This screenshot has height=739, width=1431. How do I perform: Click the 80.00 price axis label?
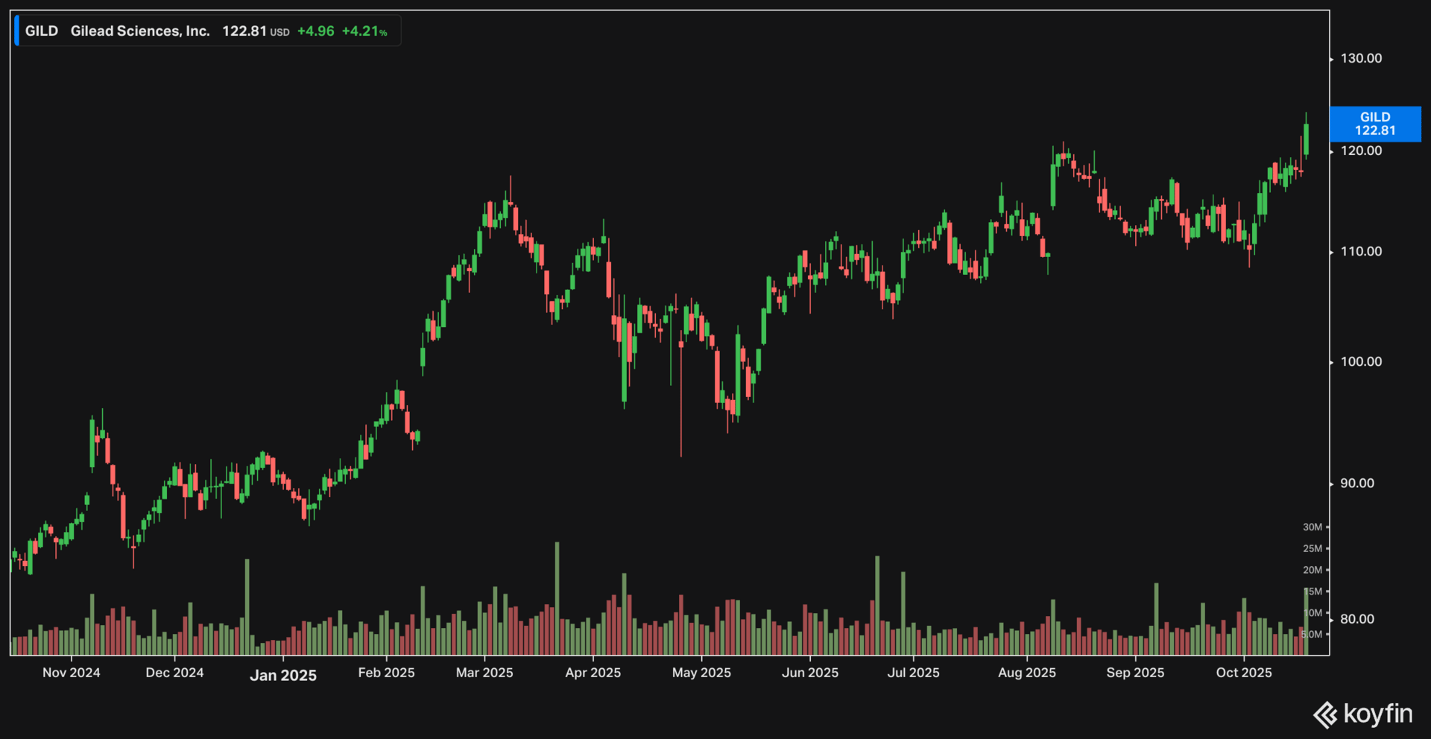[x=1357, y=618]
